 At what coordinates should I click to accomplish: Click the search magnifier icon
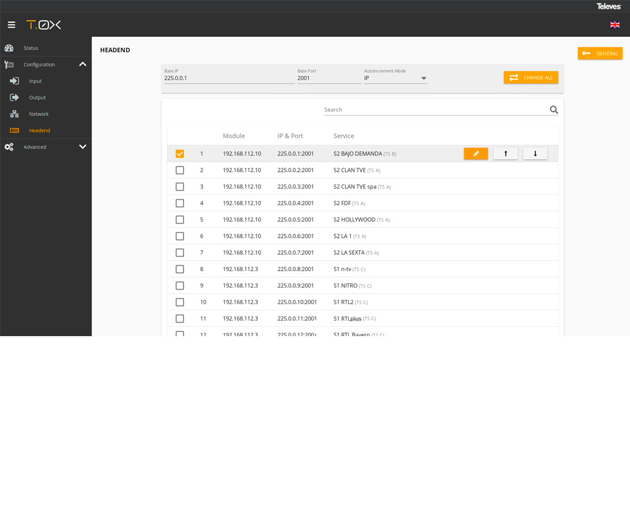[x=554, y=109]
